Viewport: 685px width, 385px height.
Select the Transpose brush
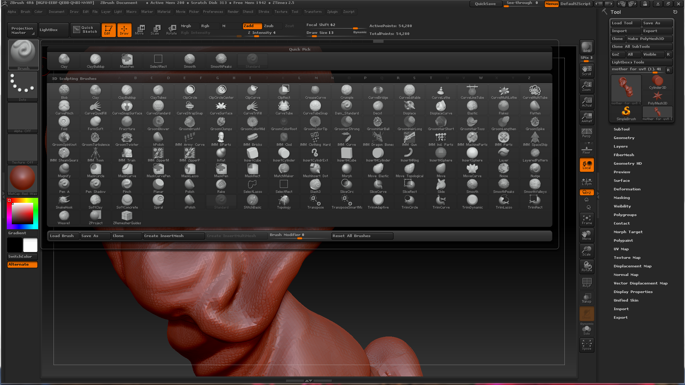(x=315, y=202)
